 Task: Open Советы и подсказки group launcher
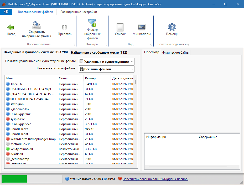pyautogui.click(x=188, y=44)
